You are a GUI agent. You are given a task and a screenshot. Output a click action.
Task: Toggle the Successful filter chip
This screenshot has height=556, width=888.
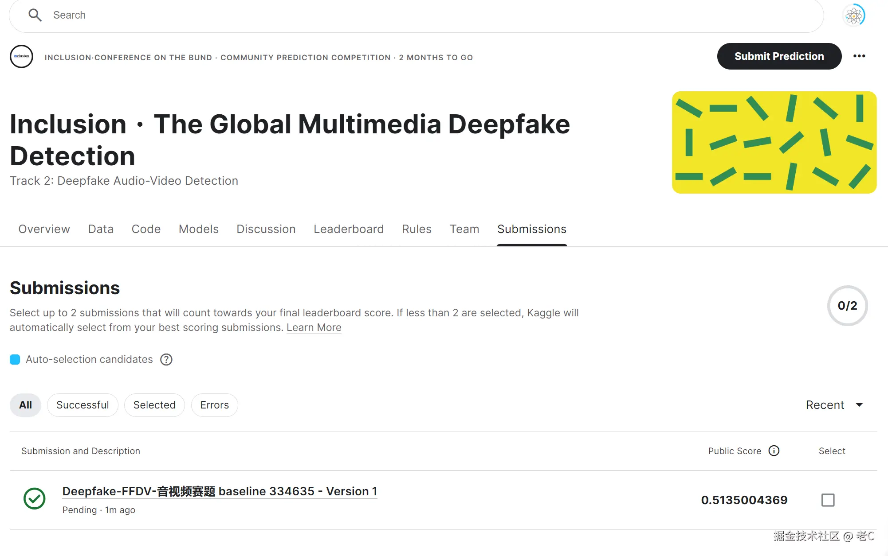pos(83,405)
